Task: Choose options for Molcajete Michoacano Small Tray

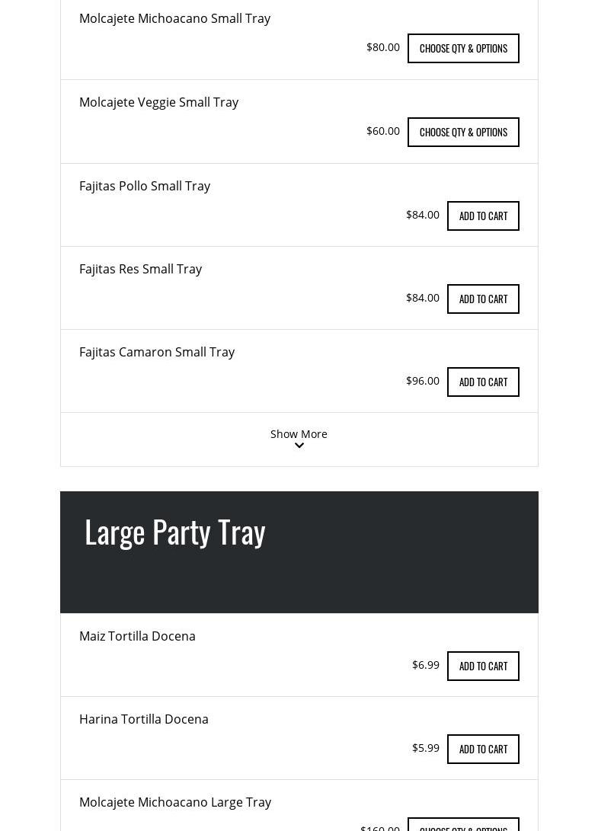Action: 463,48
